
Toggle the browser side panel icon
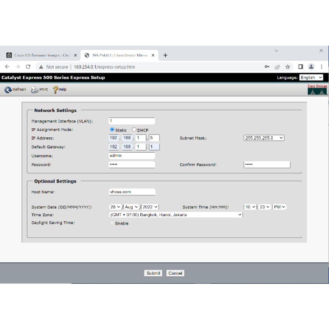[x=301, y=67]
